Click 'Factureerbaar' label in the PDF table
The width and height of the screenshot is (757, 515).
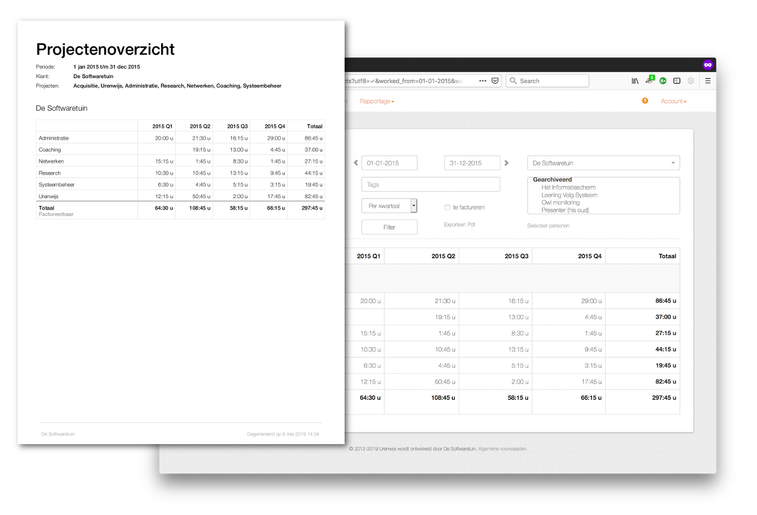[x=56, y=214]
